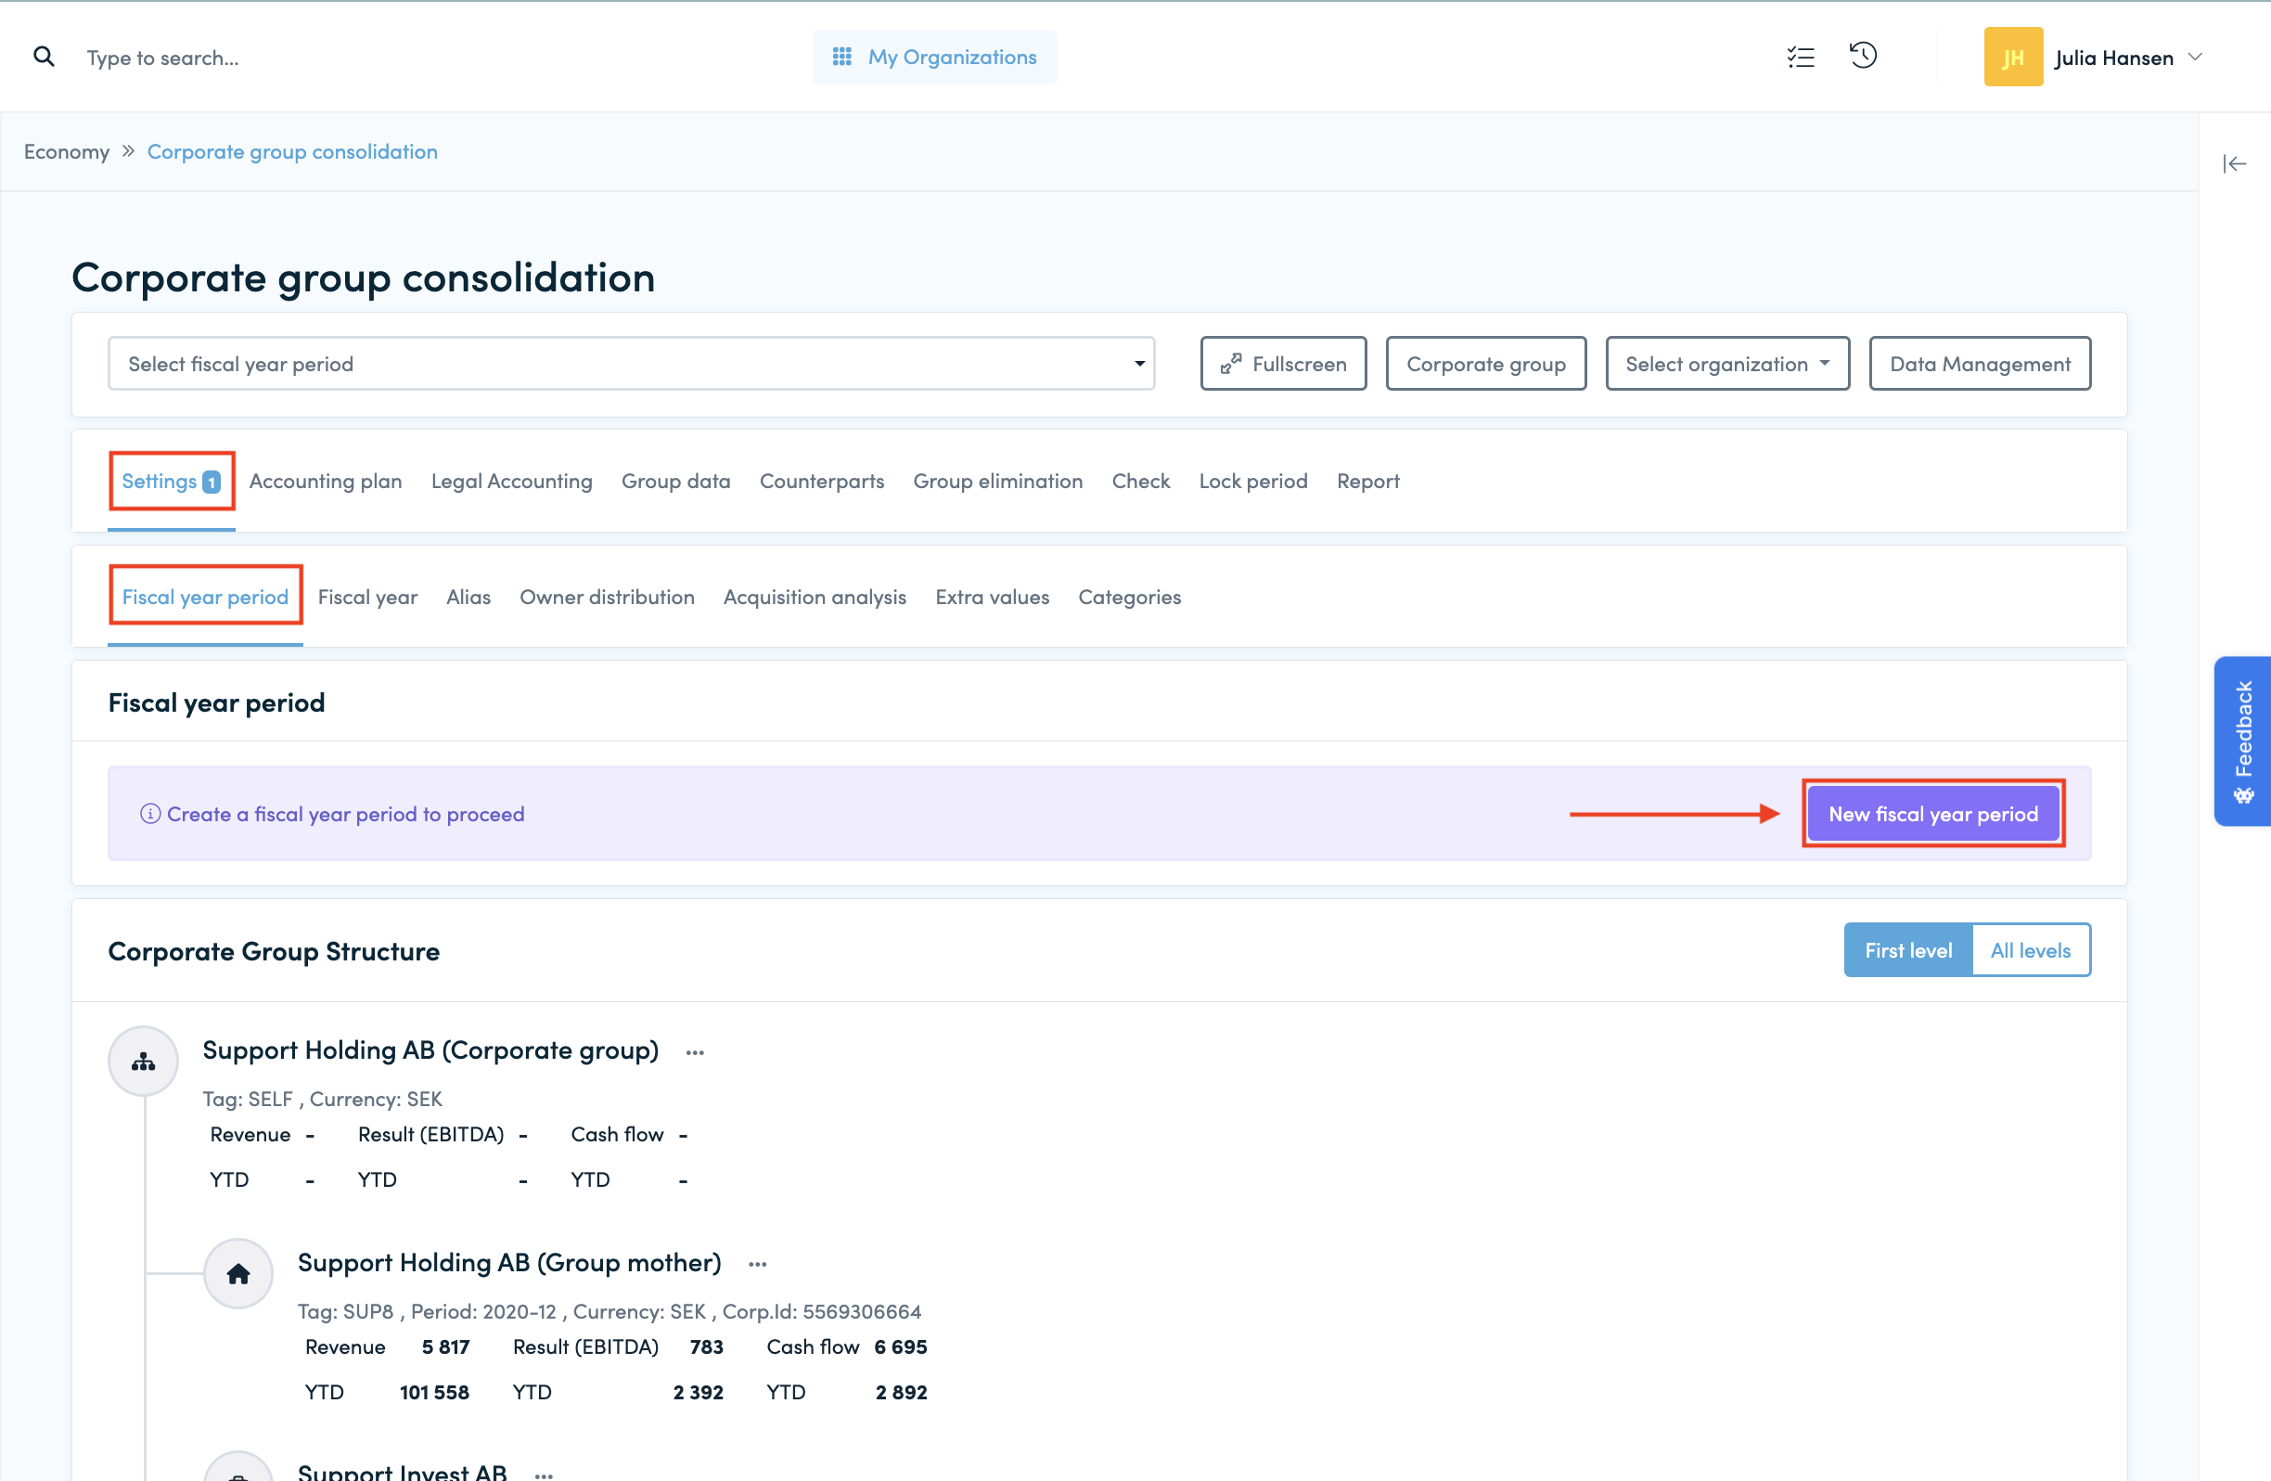Click the Economy breadcrumb
The image size is (2271, 1481).
click(x=66, y=152)
